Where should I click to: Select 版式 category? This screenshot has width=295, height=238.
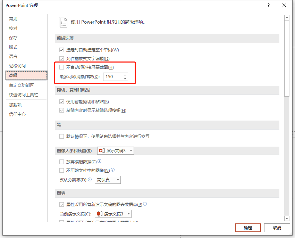point(26,47)
